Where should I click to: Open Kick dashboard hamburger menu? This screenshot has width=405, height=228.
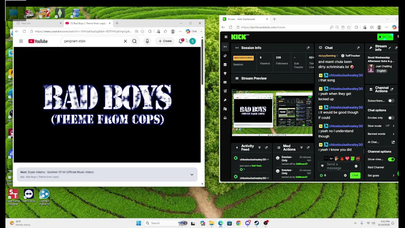[226, 37]
